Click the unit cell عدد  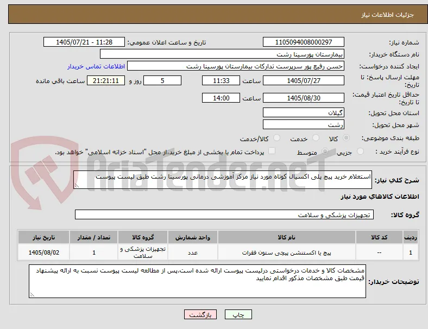(x=193, y=252)
